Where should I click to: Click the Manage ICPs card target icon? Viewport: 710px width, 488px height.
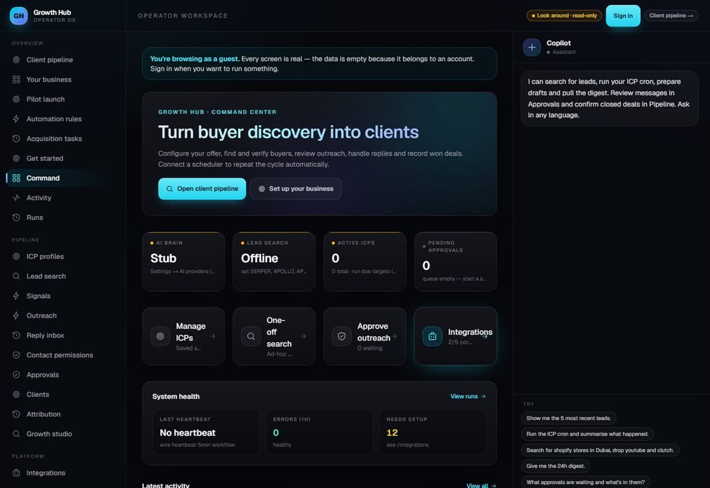160,336
